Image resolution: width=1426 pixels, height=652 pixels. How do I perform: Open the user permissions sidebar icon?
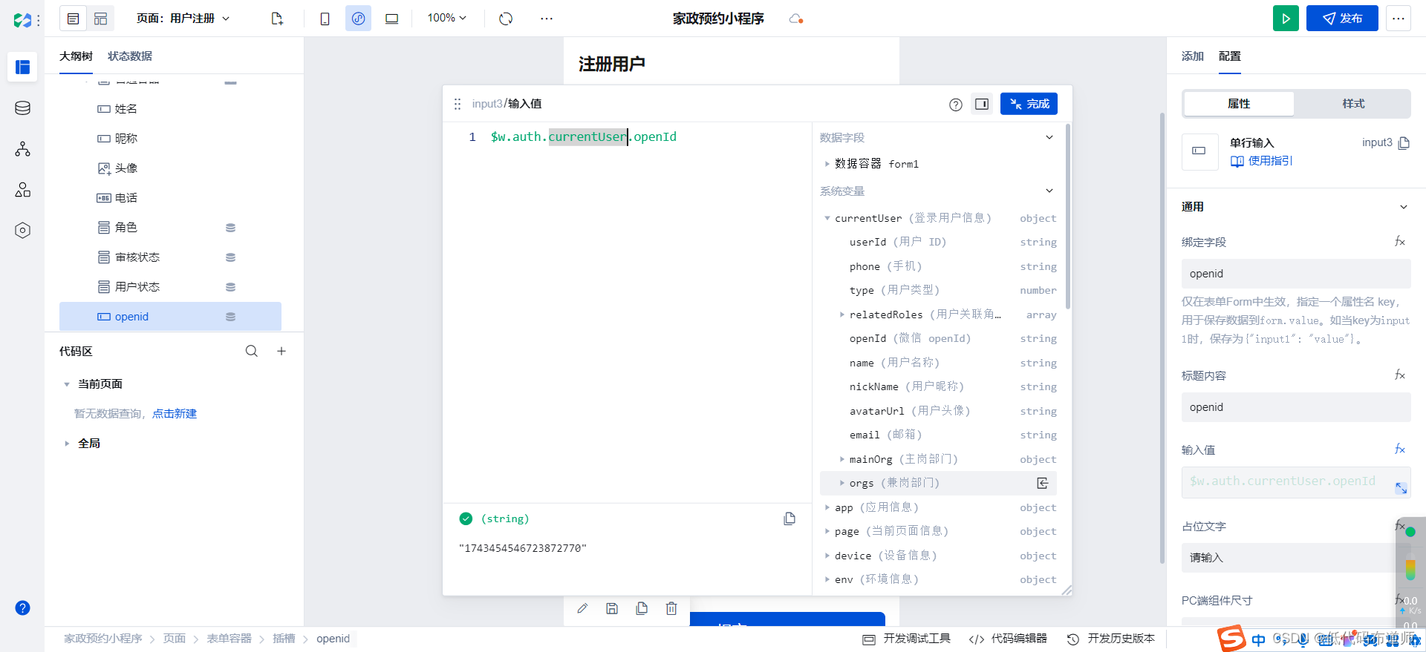point(22,190)
